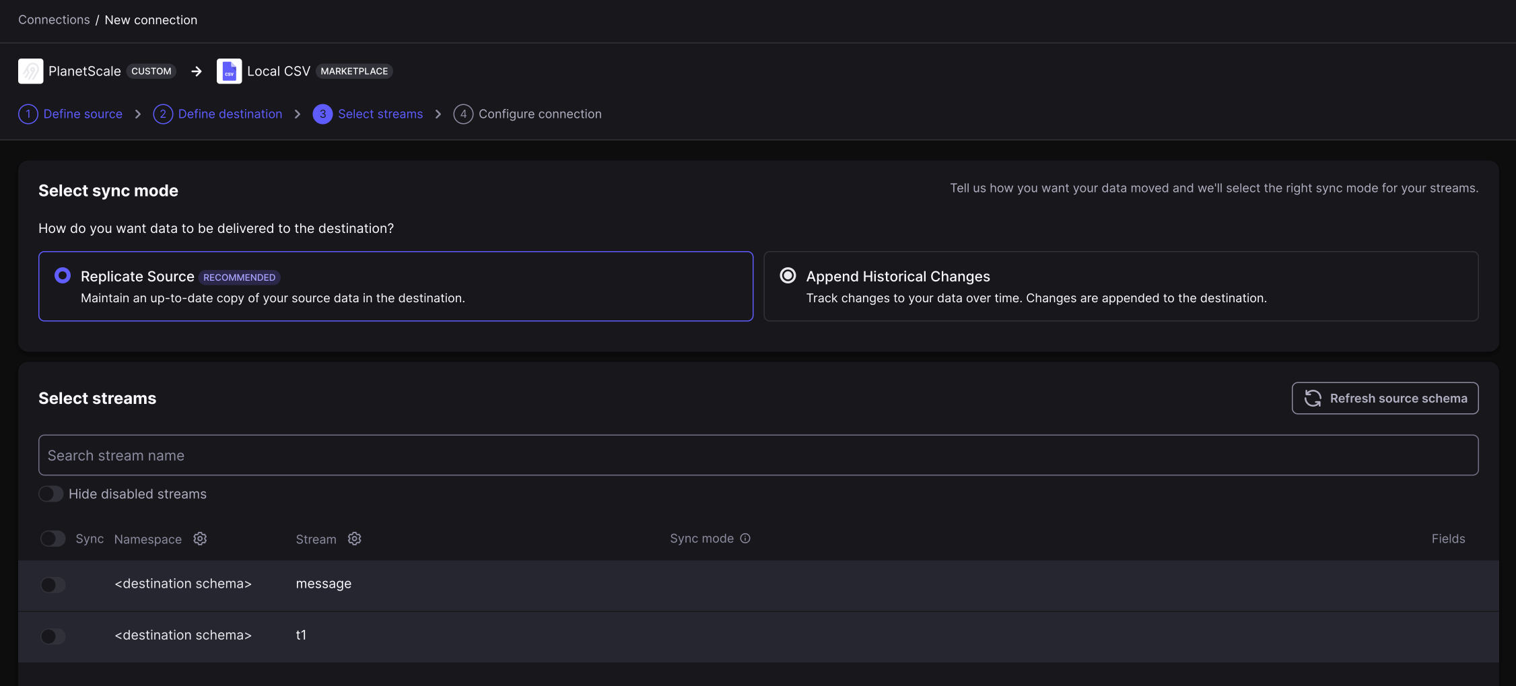Click the chevron after Select streams step

438,114
